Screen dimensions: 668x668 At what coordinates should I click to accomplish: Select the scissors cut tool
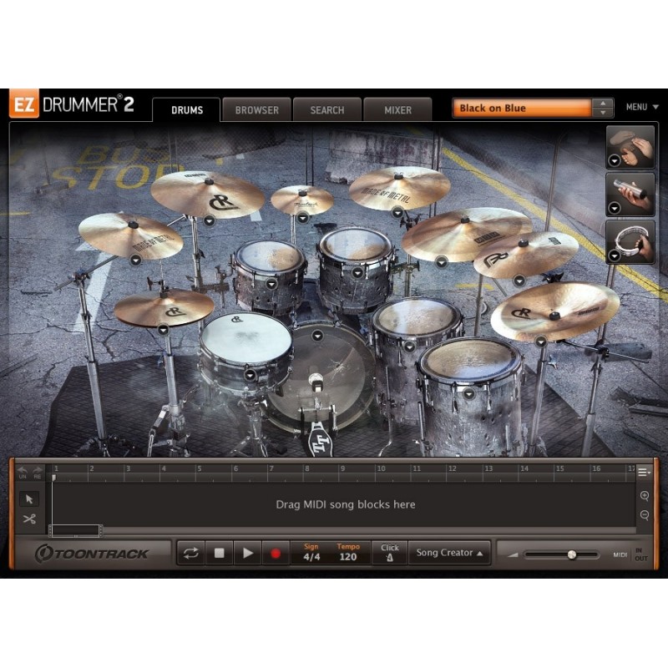point(29,519)
